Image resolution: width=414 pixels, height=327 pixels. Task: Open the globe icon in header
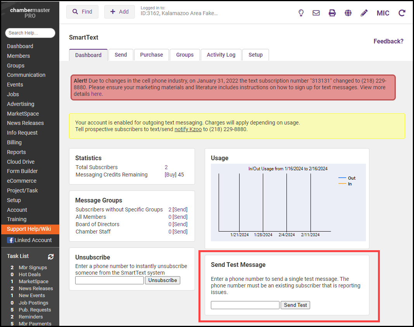pos(348,13)
